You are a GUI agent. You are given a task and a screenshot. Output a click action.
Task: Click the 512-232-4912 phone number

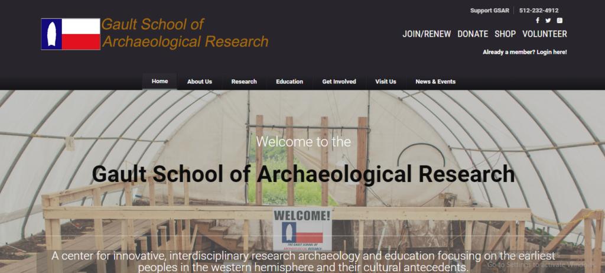click(539, 11)
